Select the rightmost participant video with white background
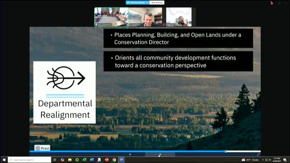This screenshot has height=163, width=290. tap(179, 17)
